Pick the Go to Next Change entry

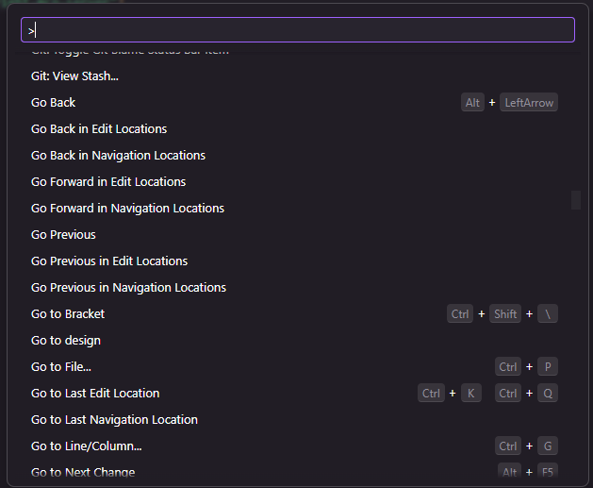[83, 472]
